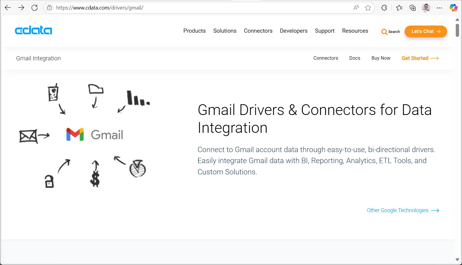Click the scrollbar down arrow

coord(457,260)
